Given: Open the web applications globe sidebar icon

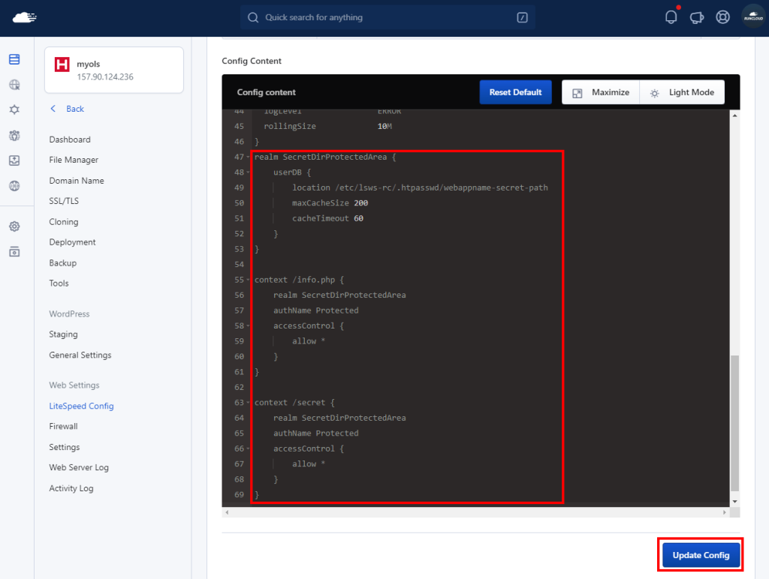Looking at the screenshot, I should coord(15,85).
